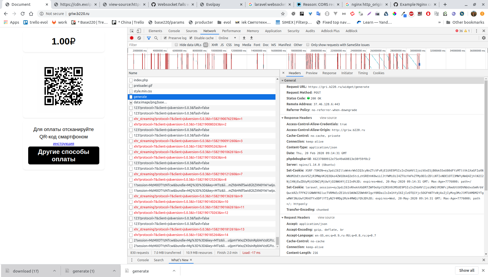The width and height of the screenshot is (488, 277).
Task: Click the QR code image
Action: coord(64,86)
